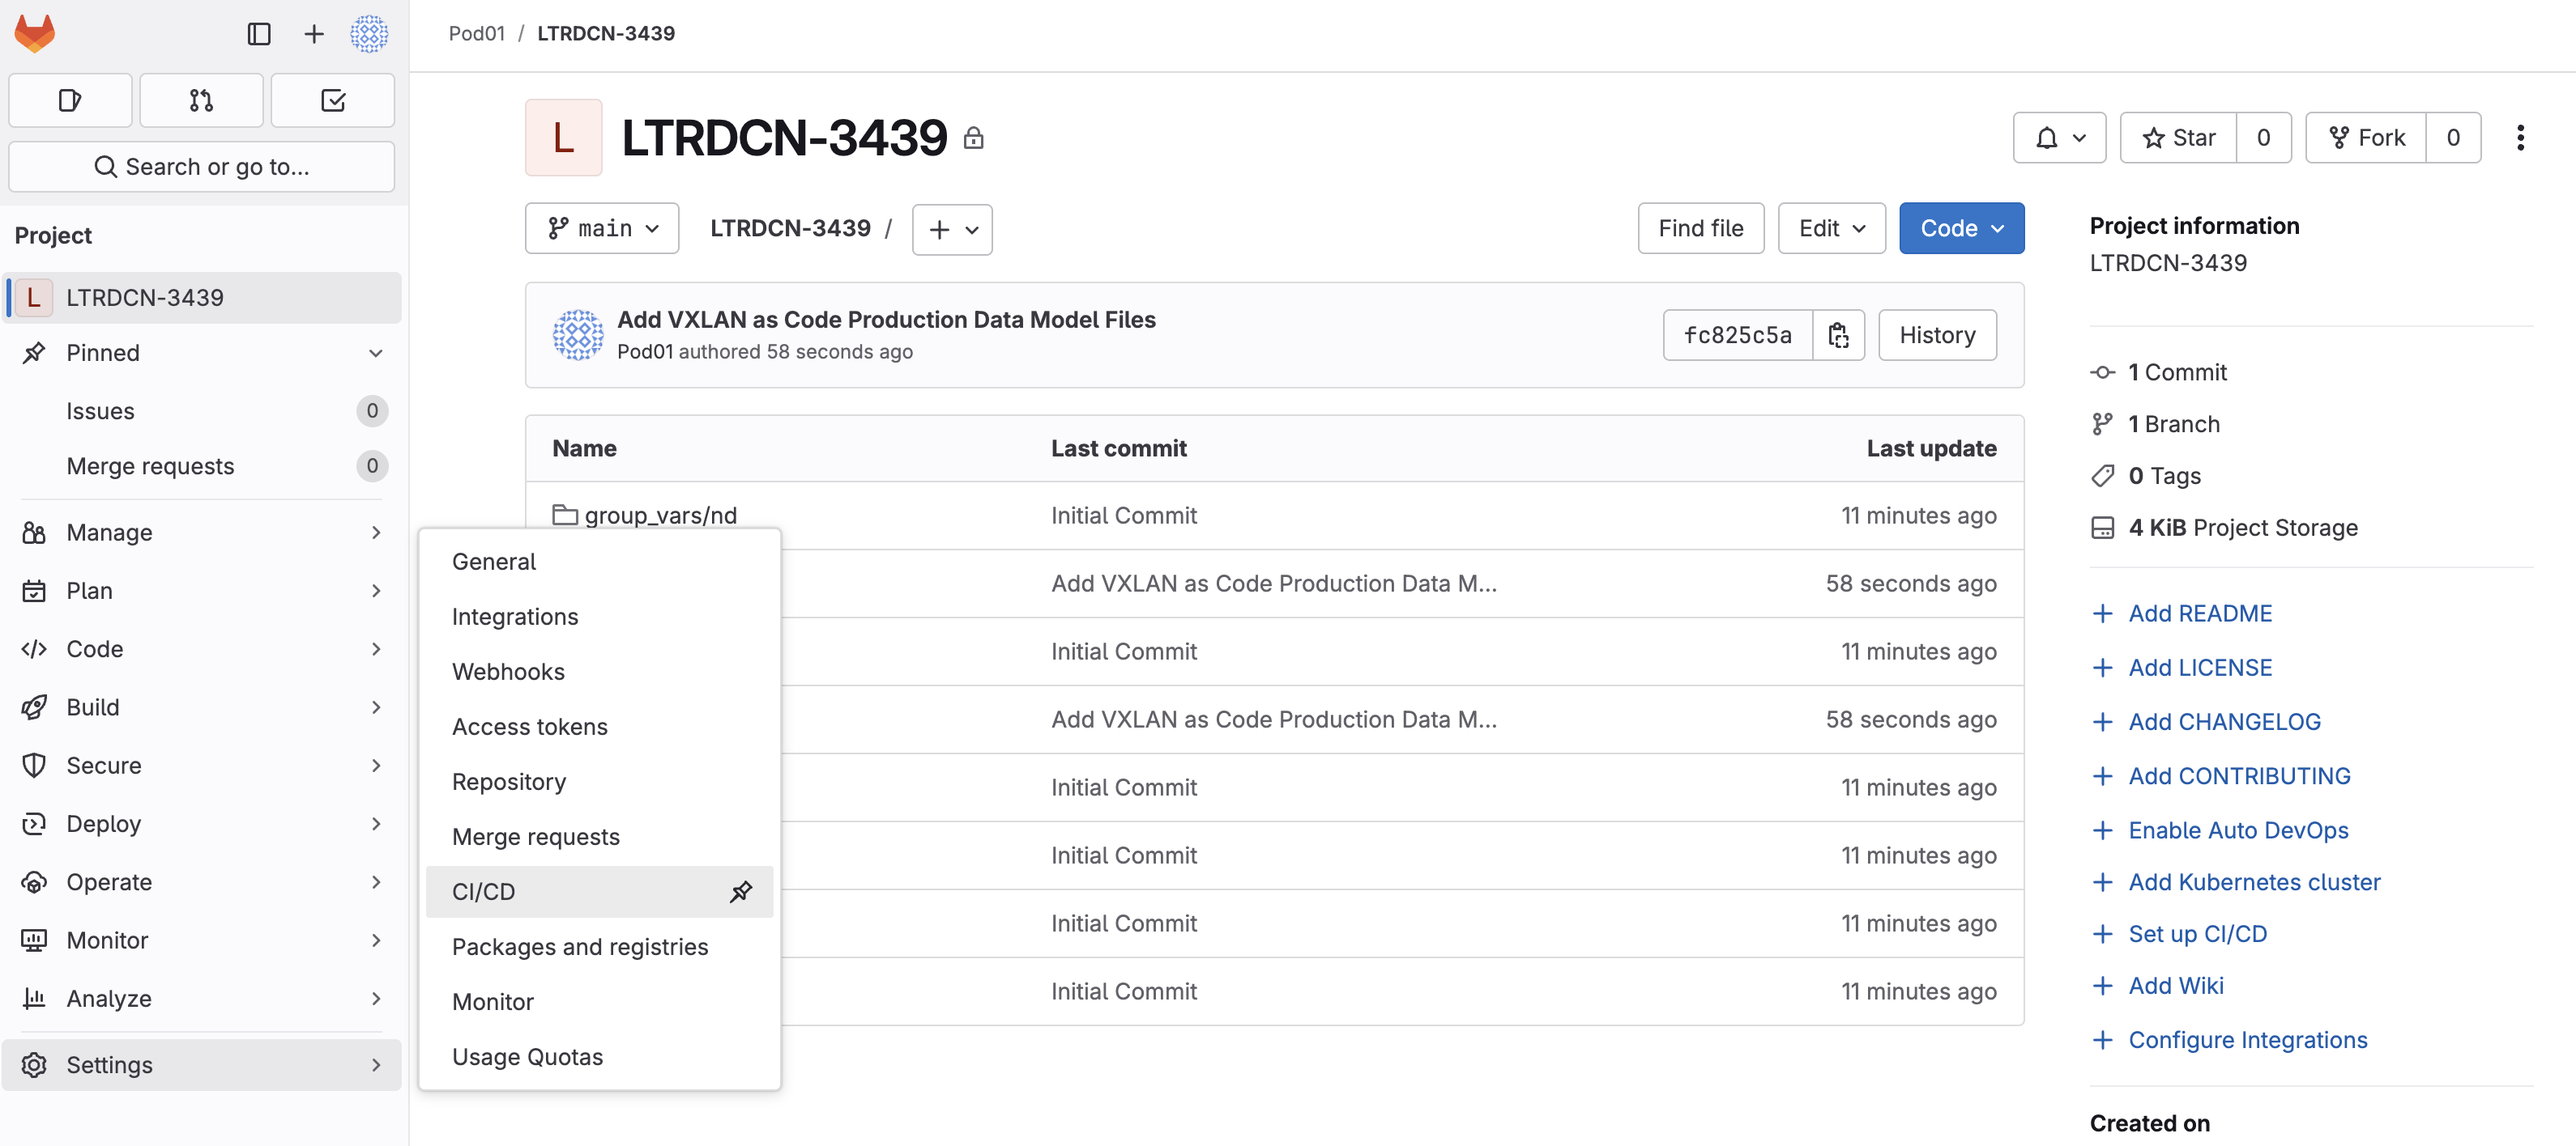Viewport: 2576px width, 1146px height.
Task: Toggle the sidebar collapse icon
Action: (259, 34)
